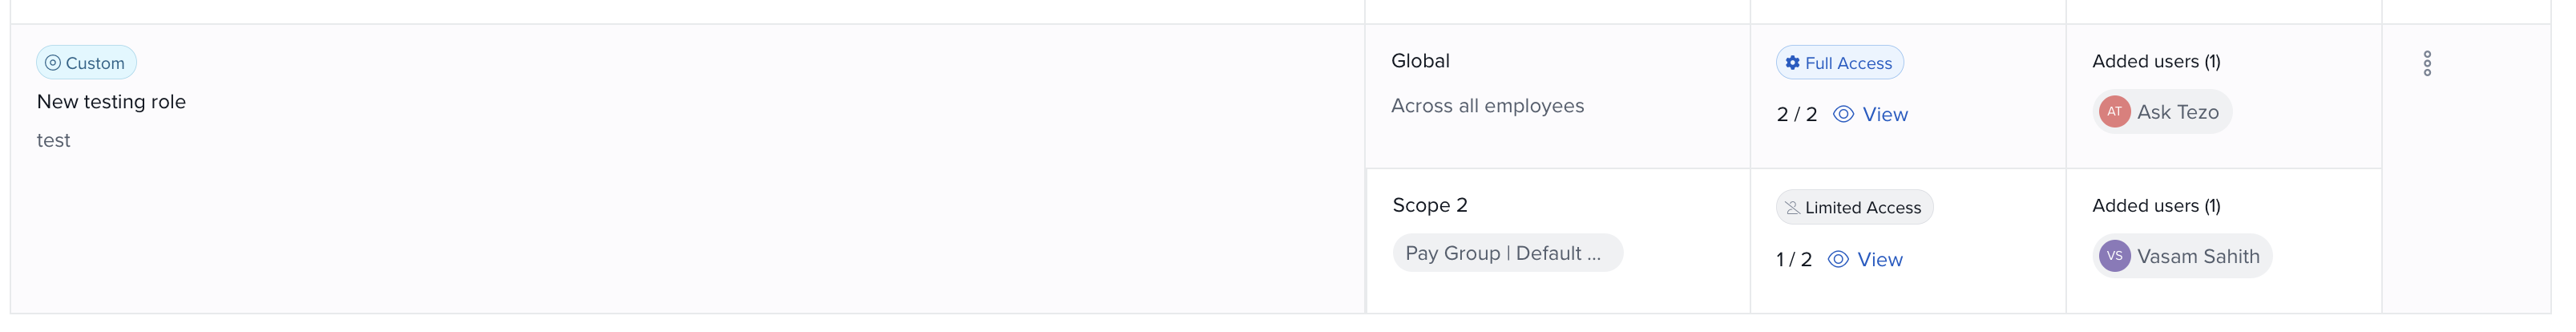Click the Scope 2 heading
The width and height of the screenshot is (2576, 332).
1430,206
